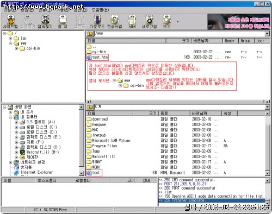The width and height of the screenshot is (272, 214).
Task: Expand the 컴팩트 디스크 (G:) node
Action: [x=16, y=147]
